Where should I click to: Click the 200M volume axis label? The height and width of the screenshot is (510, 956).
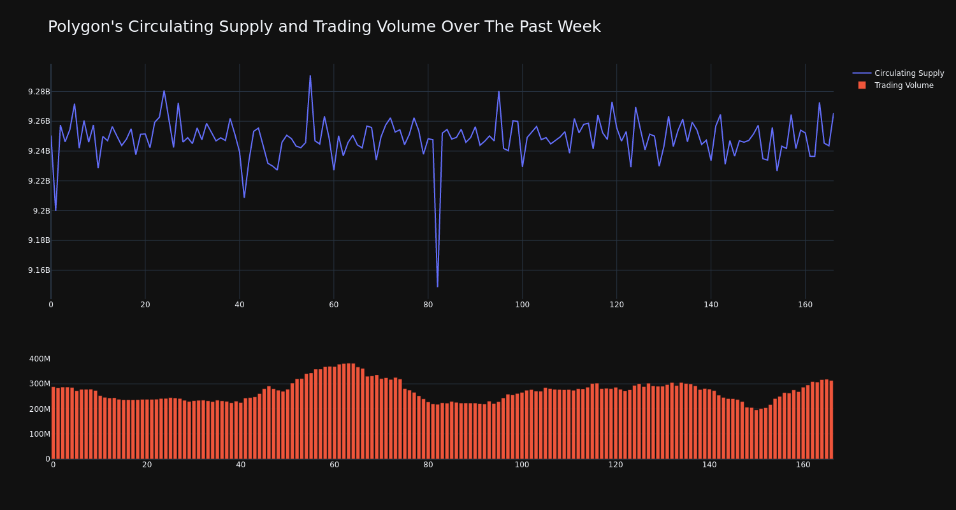[40, 409]
